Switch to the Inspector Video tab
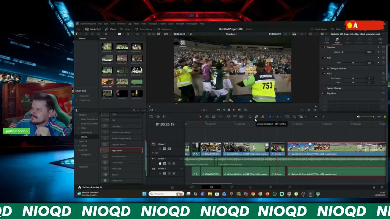 (327, 40)
